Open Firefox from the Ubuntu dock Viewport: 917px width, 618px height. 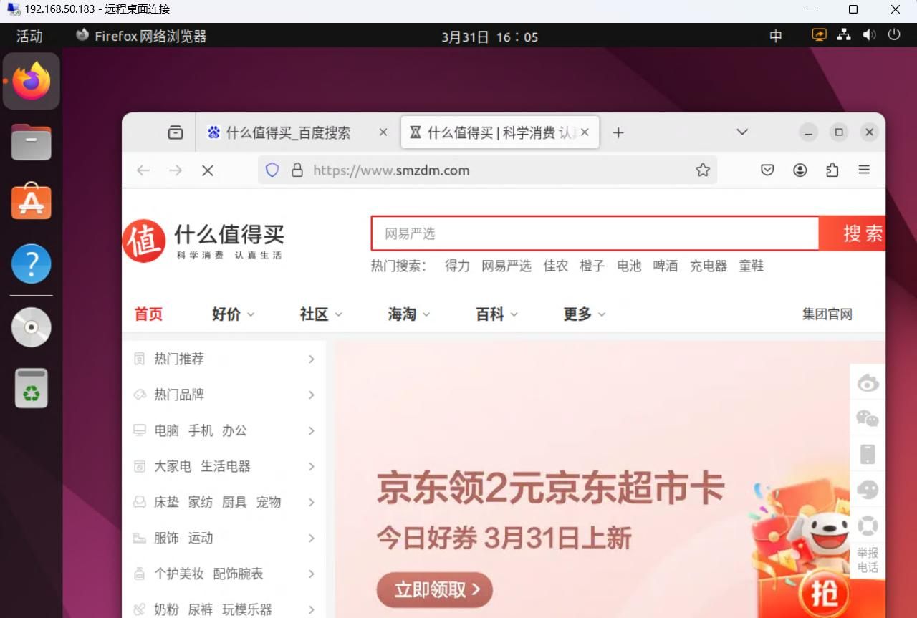coord(32,82)
